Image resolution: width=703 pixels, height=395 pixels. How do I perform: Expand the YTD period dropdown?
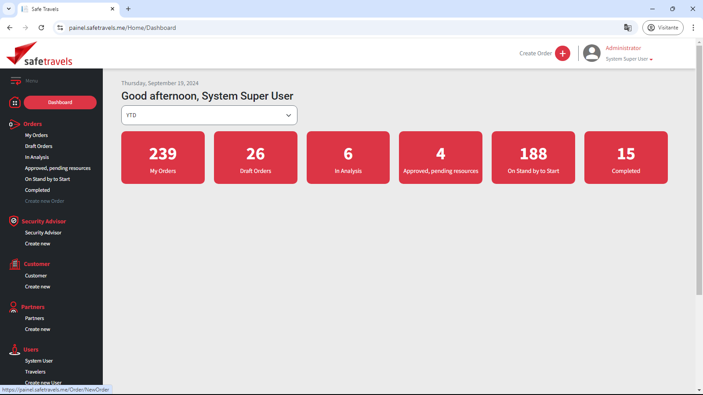[209, 115]
